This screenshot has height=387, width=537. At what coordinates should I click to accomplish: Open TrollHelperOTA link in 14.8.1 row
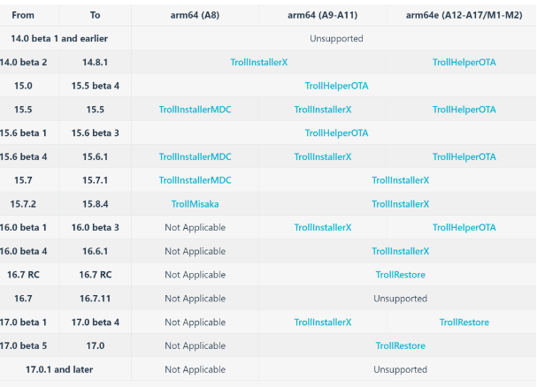coord(464,62)
